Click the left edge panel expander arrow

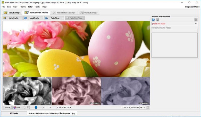pos(4,63)
